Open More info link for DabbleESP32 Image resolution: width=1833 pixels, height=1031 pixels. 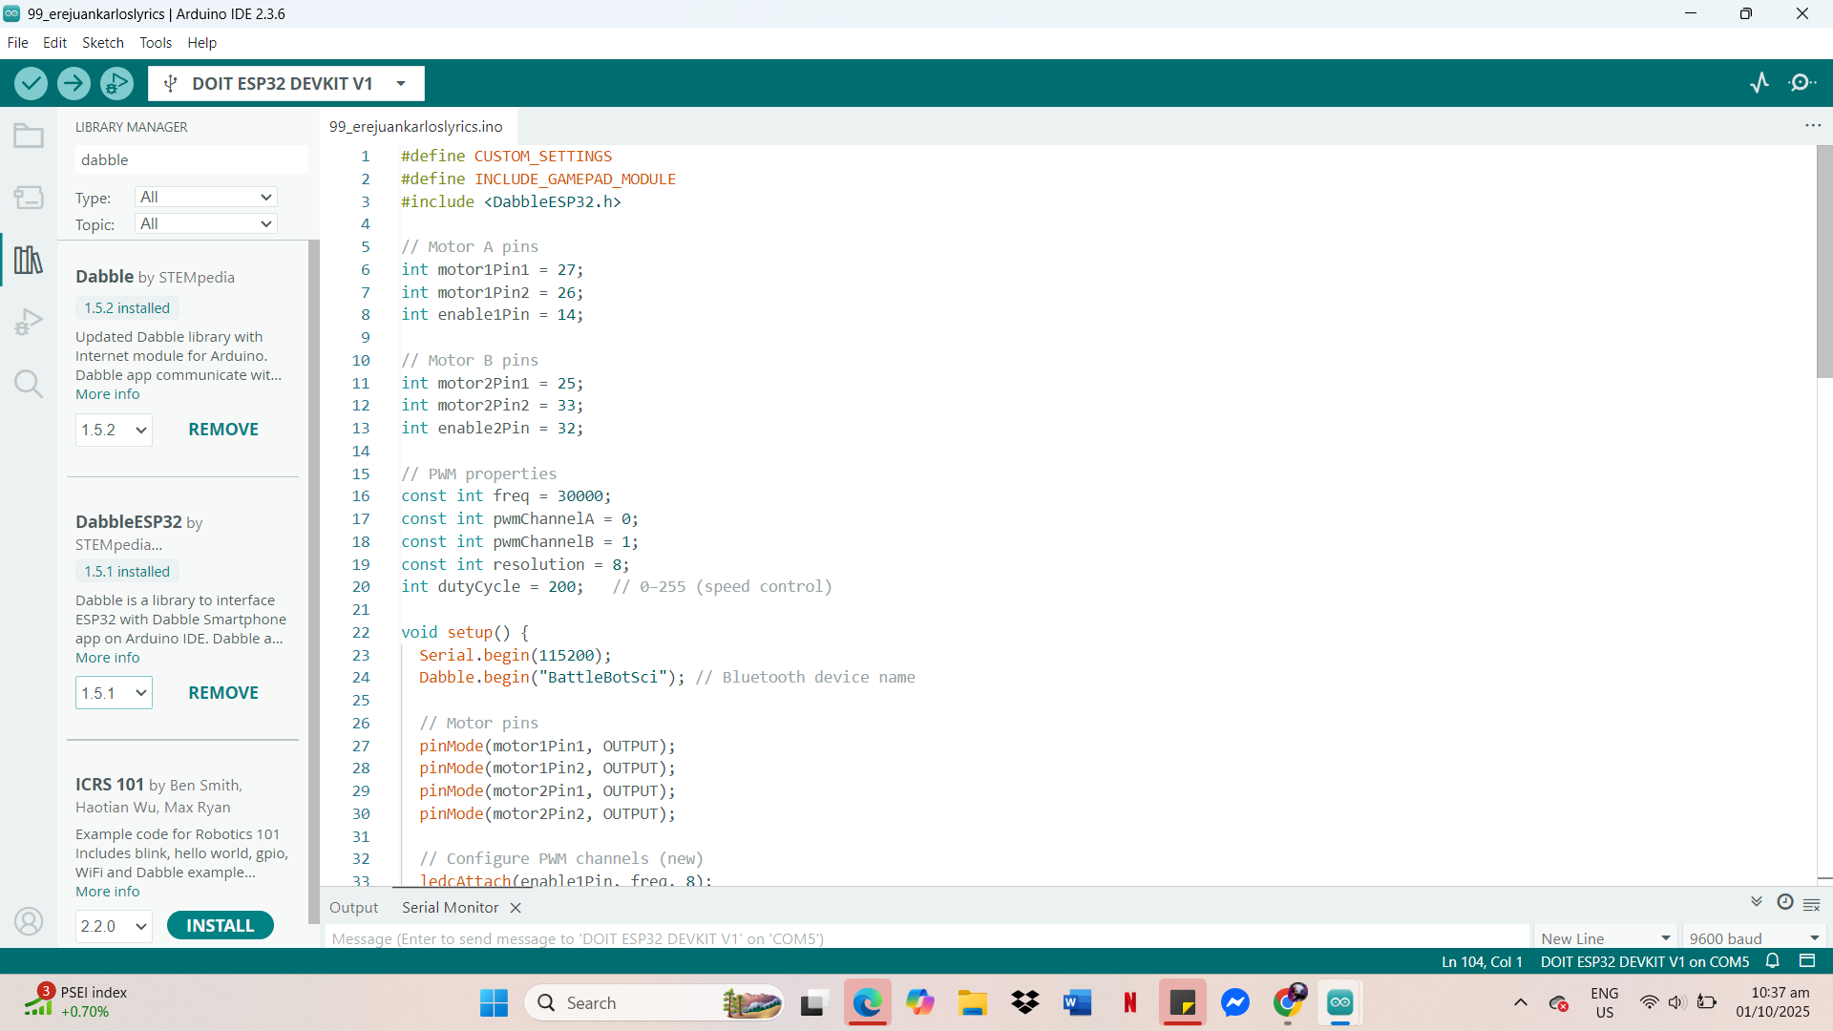click(x=107, y=658)
